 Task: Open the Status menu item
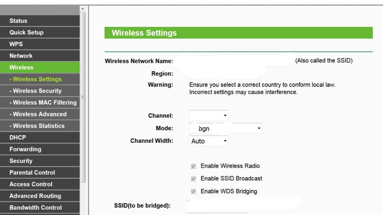[x=40, y=21]
